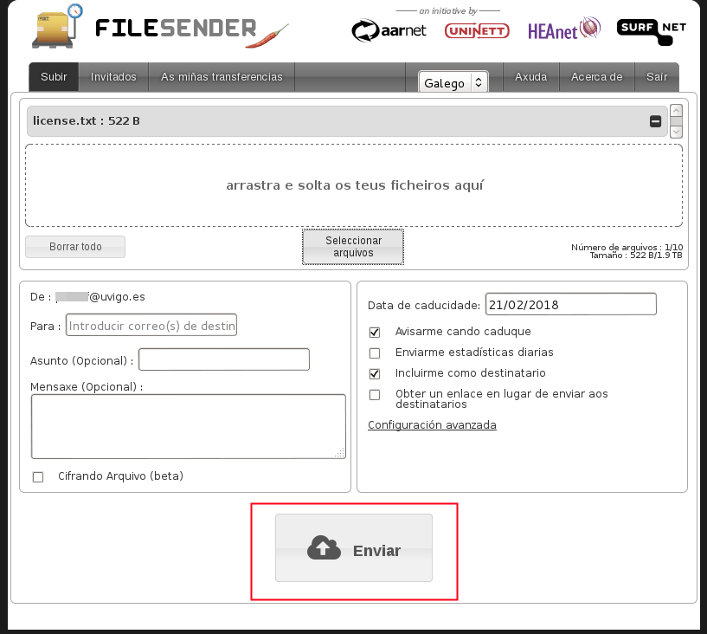
Task: Switch to the Invitados tab
Action: click(113, 77)
